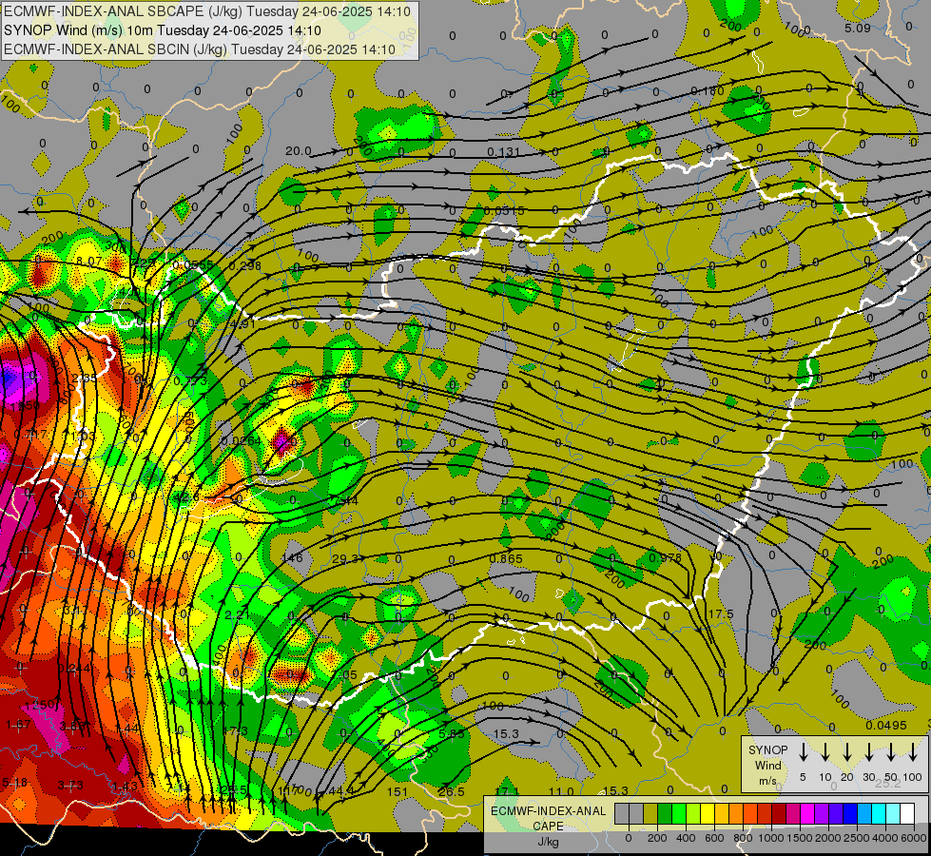Viewport: 931px width, 856px height.
Task: Click the 20 m/s wind arrow in the SYNOP legend
Action: (847, 752)
